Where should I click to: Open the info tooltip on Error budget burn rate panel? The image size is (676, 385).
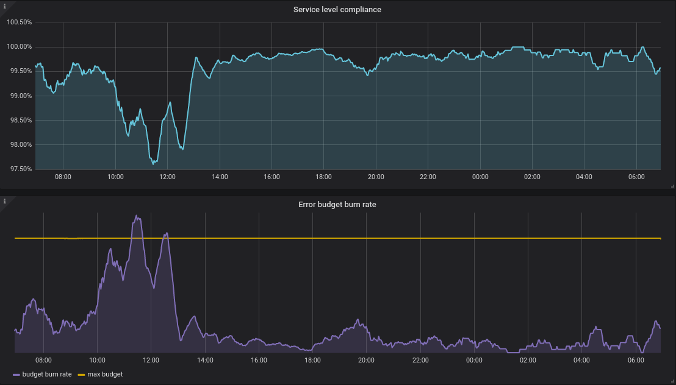5,200
